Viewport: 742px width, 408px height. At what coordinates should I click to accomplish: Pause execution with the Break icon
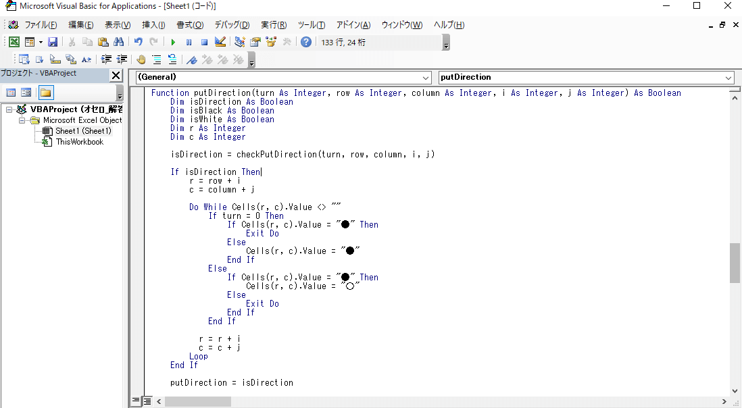tap(187, 41)
